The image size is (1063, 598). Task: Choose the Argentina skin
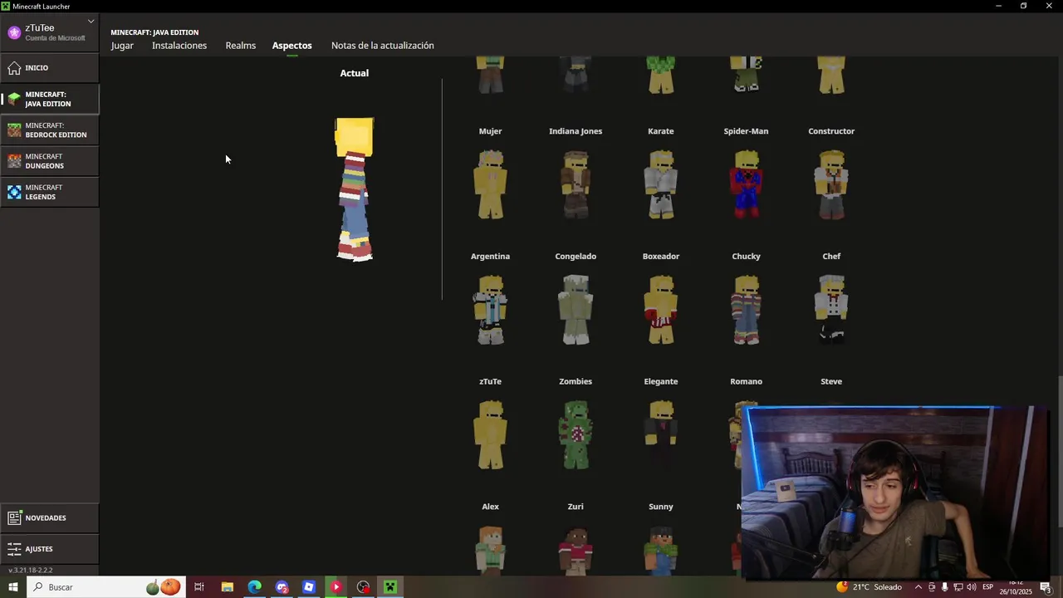491,310
